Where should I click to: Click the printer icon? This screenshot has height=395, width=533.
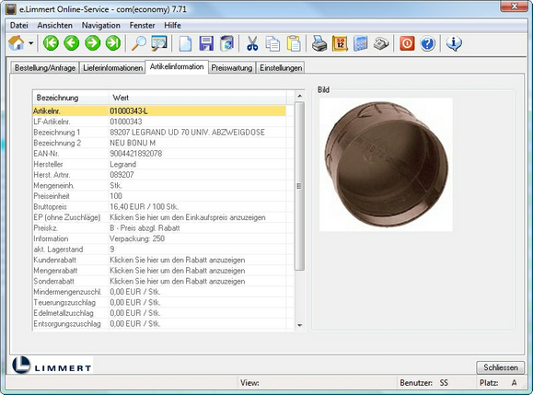[x=319, y=43]
